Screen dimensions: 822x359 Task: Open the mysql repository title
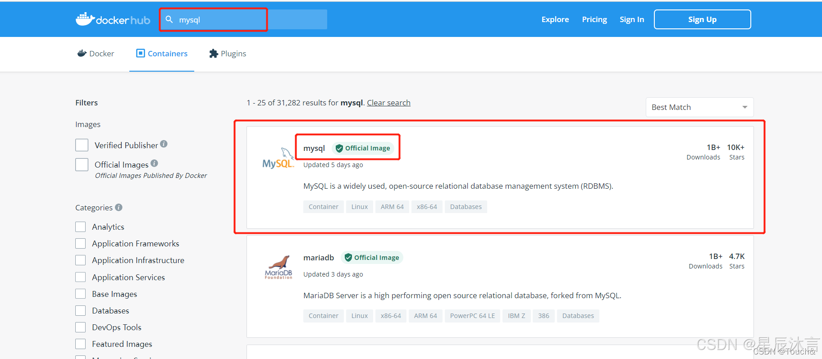point(314,148)
